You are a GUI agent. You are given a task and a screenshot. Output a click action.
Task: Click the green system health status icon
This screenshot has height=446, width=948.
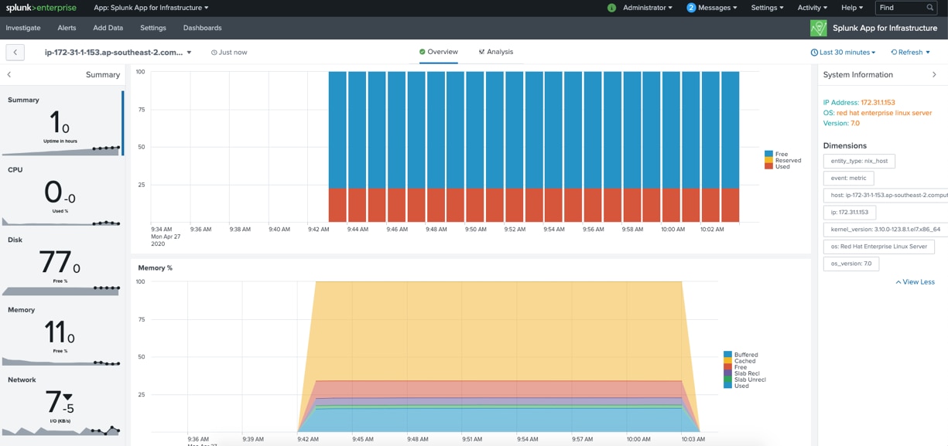click(x=611, y=8)
